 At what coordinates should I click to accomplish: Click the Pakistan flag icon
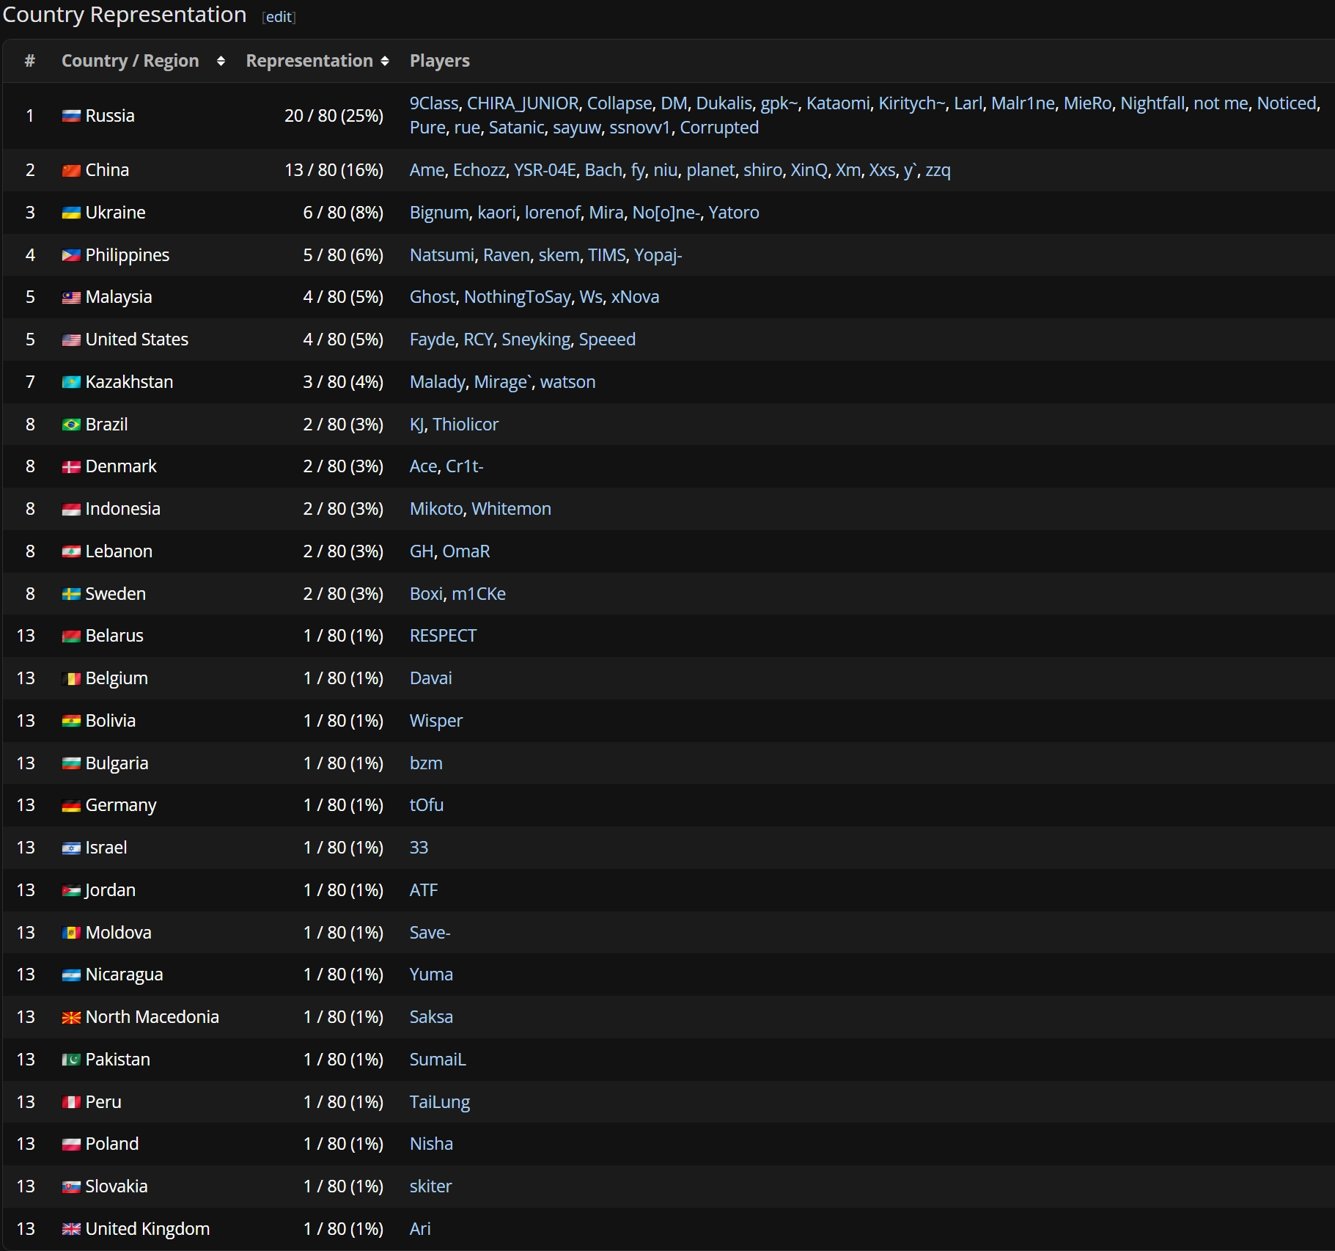(71, 1060)
